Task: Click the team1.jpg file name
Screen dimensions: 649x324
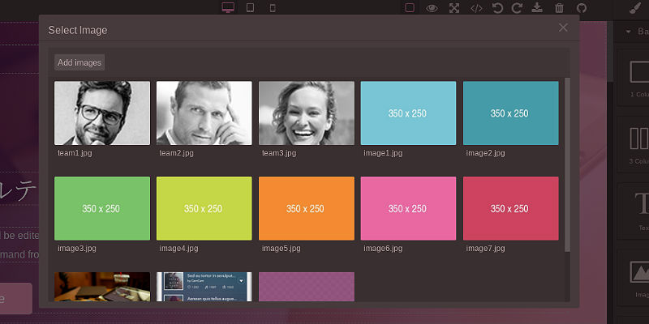Action: click(x=75, y=153)
